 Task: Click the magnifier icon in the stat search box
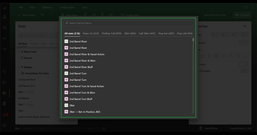[67, 23]
